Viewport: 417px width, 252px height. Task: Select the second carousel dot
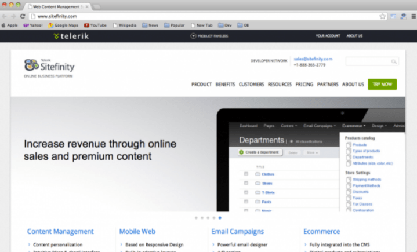tap(202, 218)
